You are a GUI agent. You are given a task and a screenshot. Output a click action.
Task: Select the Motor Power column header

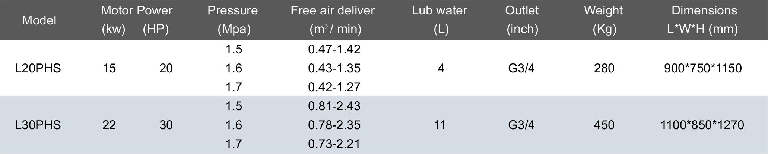[136, 10]
